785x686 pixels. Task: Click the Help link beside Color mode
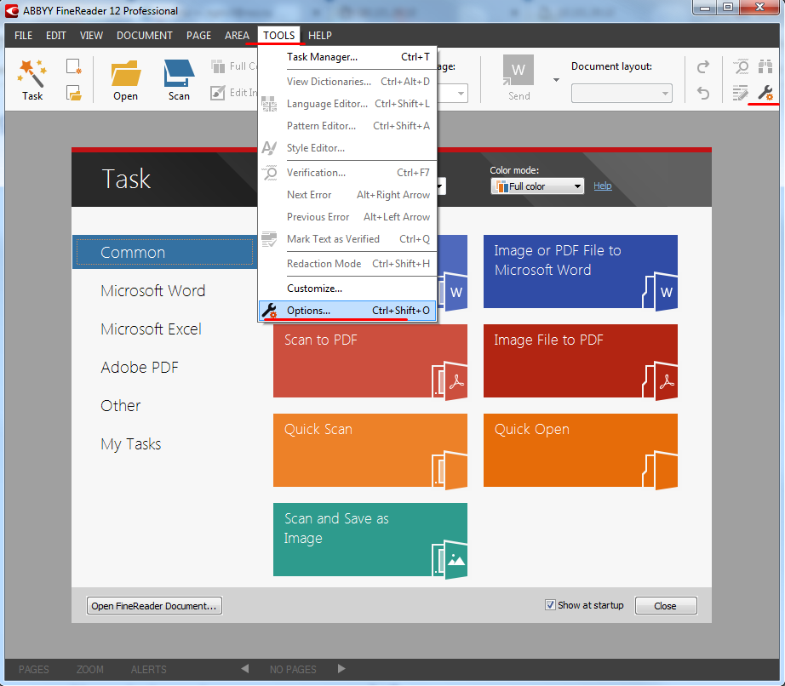click(x=602, y=186)
